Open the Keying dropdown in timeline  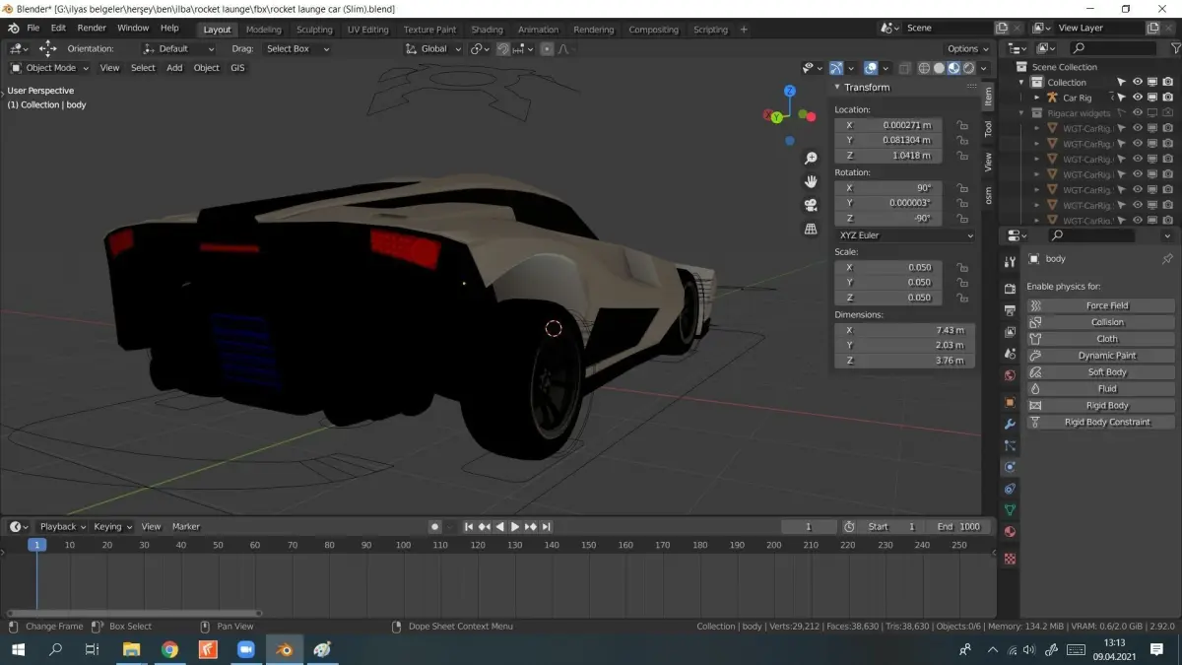[x=112, y=526]
